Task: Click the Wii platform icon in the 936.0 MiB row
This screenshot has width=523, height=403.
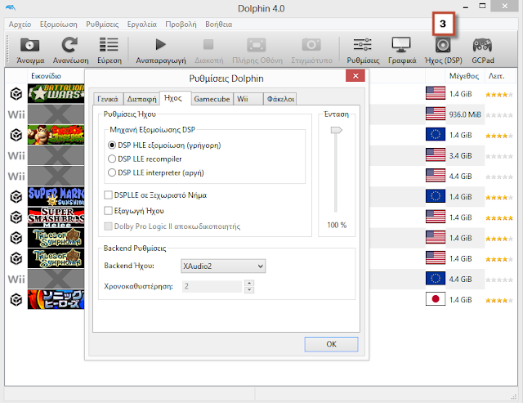Action: pos(16,114)
